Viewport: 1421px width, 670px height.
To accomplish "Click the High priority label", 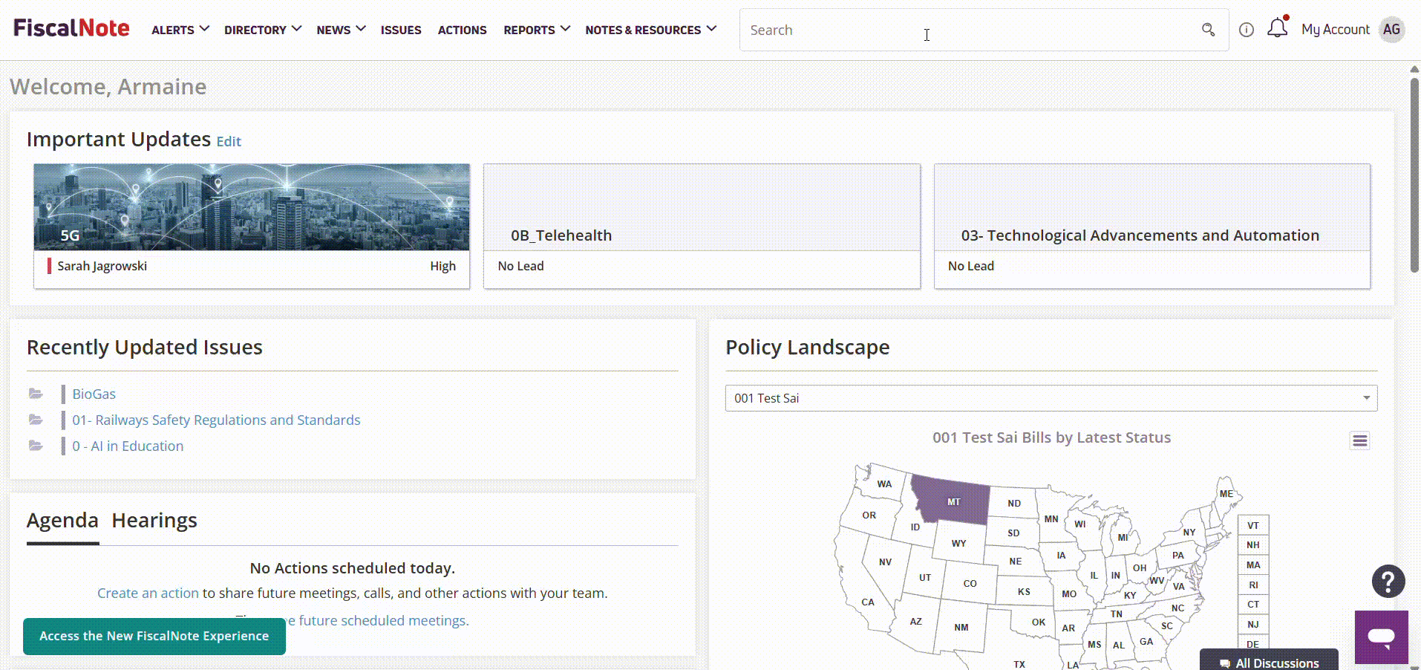I will [443, 266].
